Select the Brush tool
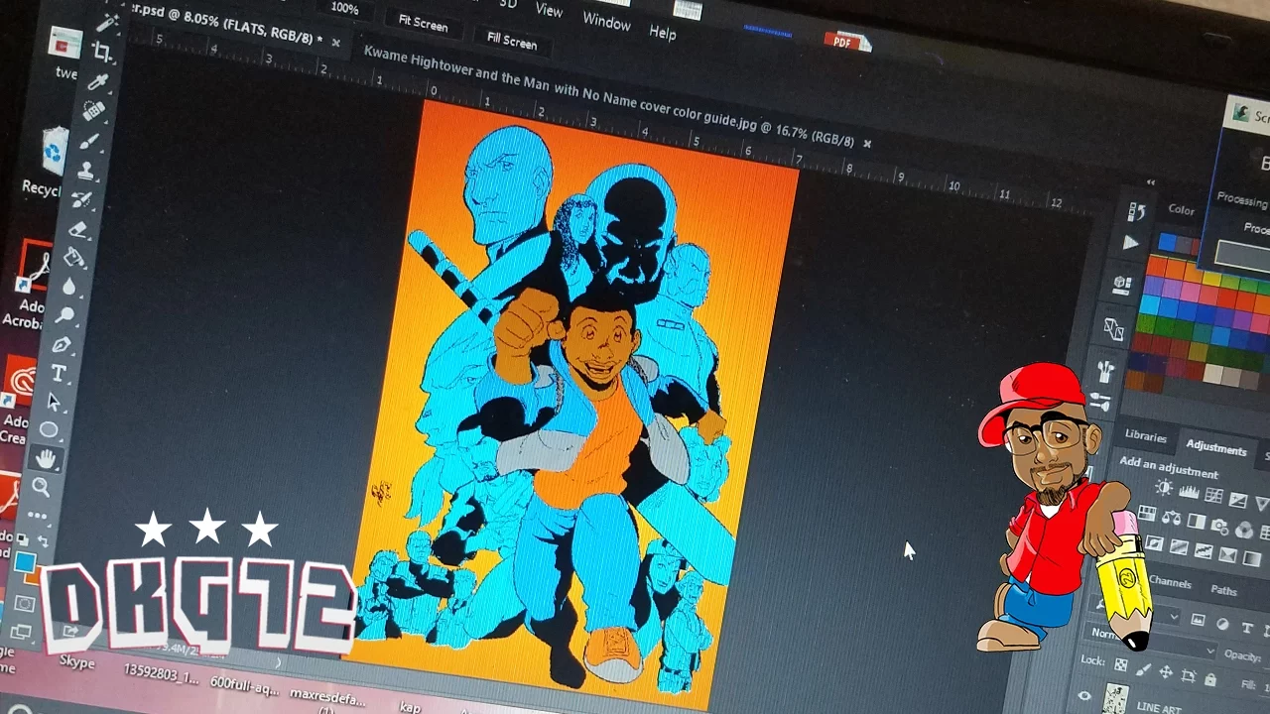This screenshot has height=714, width=1270. tap(89, 140)
